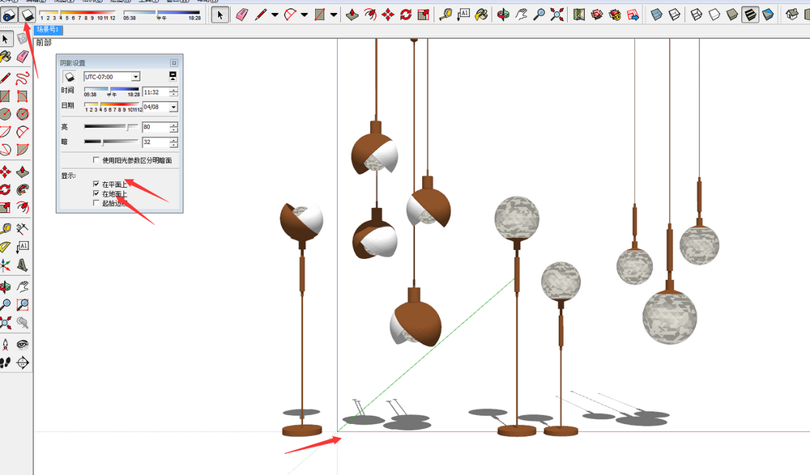Screen dimensions: 810x475
Task: Select the Text label tool in top toolbar
Action: click(x=463, y=15)
